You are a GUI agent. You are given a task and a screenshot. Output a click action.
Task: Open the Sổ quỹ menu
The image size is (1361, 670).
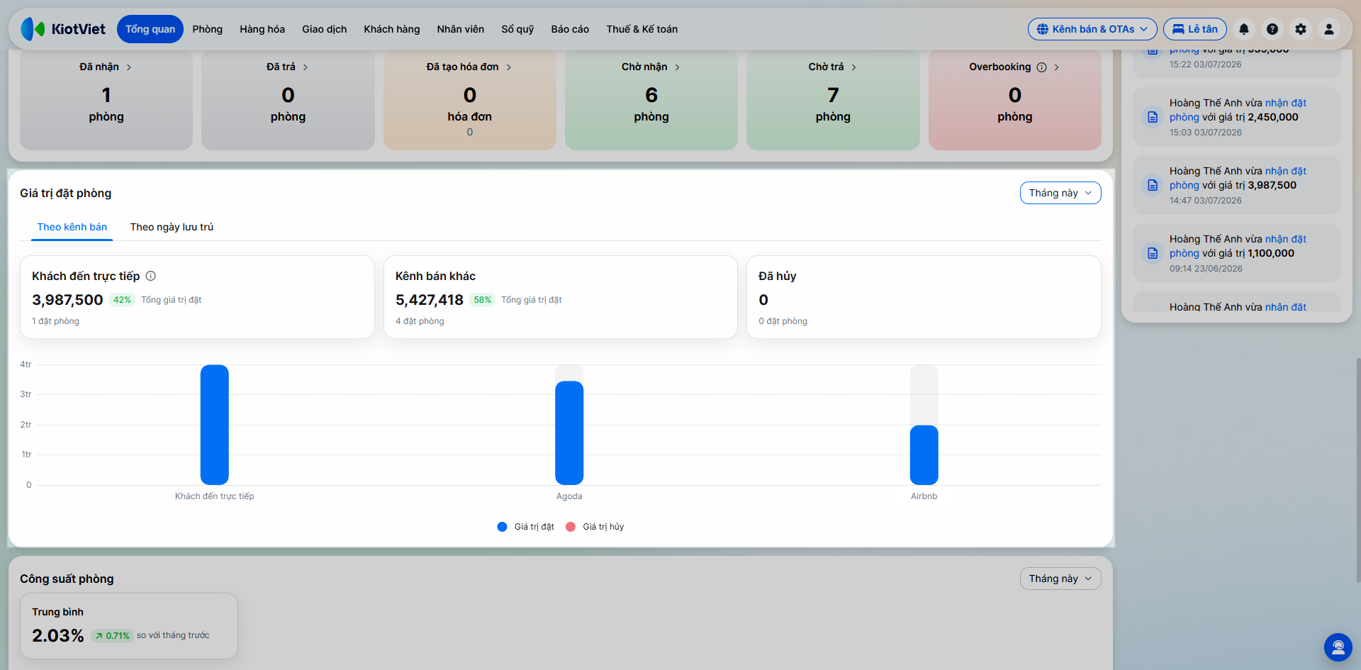pyautogui.click(x=517, y=29)
